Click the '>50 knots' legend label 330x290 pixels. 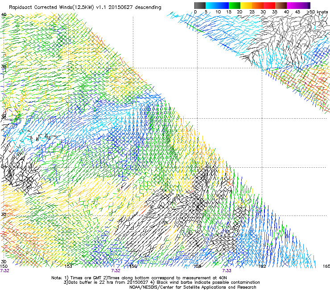(317, 12)
